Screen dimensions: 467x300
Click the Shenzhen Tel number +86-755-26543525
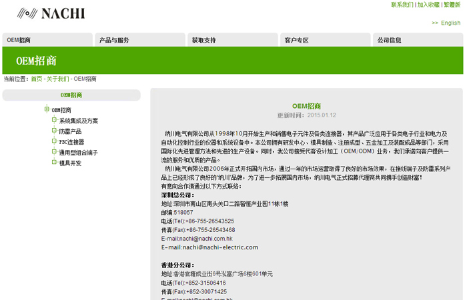tap(209, 221)
